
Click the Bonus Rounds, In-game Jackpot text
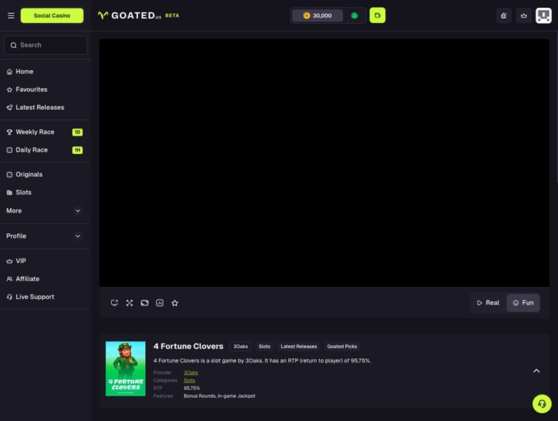[x=219, y=396]
